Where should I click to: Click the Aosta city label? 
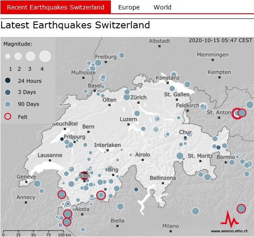pyautogui.click(x=82, y=209)
